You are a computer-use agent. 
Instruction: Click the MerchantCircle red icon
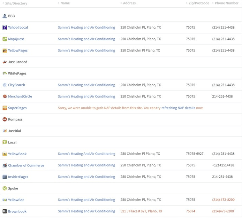pos(5,96)
